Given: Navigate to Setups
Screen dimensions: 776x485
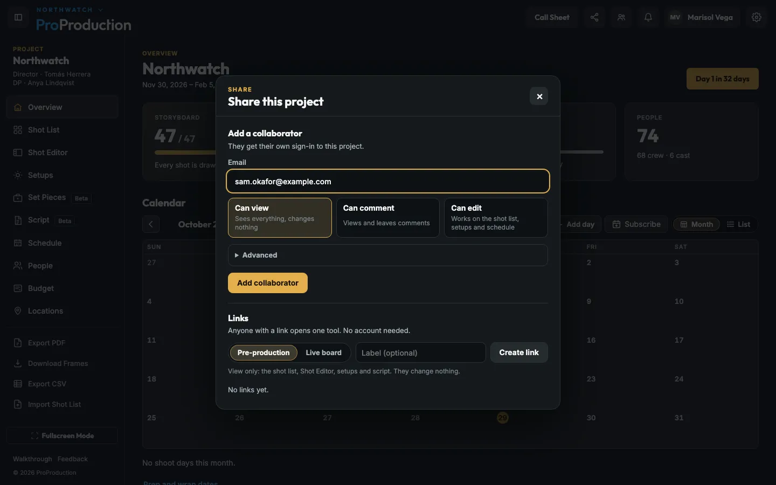Looking at the screenshot, I should pos(63,175).
